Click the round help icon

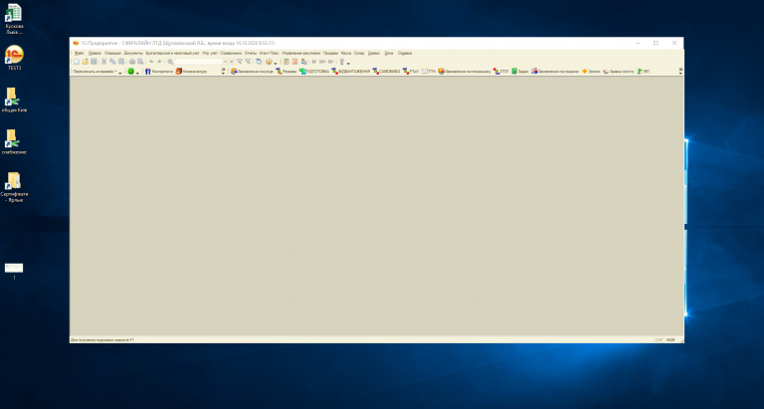(269, 62)
